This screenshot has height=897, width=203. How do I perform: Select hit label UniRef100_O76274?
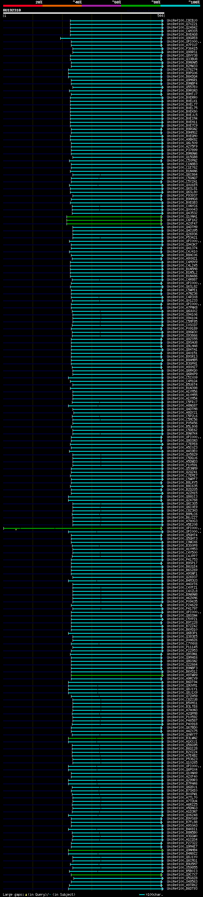[182, 69]
